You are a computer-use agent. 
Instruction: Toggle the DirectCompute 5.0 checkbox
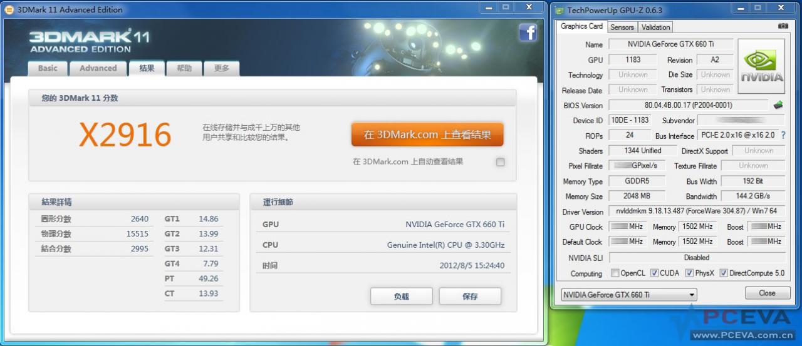pyautogui.click(x=724, y=273)
